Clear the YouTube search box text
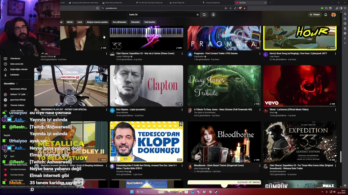Screen dimensions: 348x195 [x=198, y=15]
